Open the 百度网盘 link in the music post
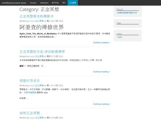Viewport: 161px width, 120px height. (x=30, y=92)
